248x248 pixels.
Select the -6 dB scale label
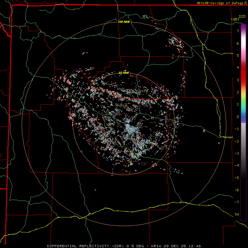coord(237,190)
